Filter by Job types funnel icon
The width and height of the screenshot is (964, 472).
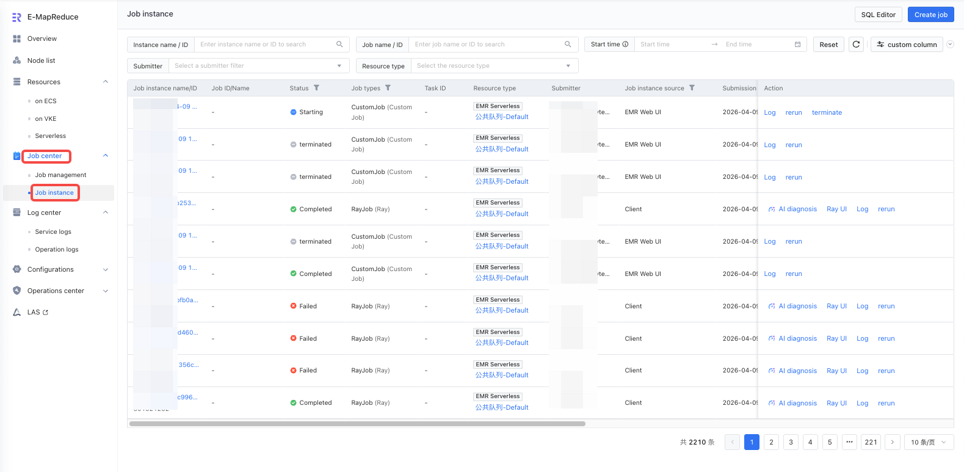[x=388, y=88]
